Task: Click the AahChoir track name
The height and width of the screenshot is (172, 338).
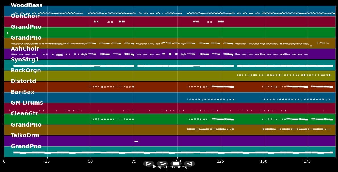Action: [25, 49]
